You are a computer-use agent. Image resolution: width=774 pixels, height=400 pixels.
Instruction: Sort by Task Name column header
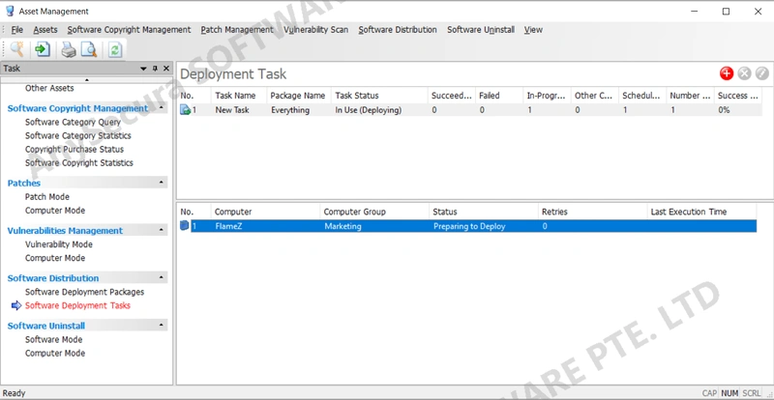click(x=239, y=96)
